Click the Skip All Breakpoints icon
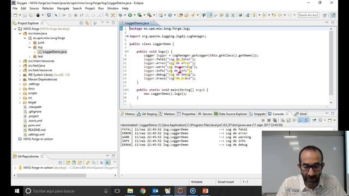349x196 pixels. click(x=56, y=15)
